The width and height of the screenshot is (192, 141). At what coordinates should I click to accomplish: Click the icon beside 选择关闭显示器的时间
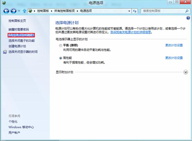click(5, 52)
